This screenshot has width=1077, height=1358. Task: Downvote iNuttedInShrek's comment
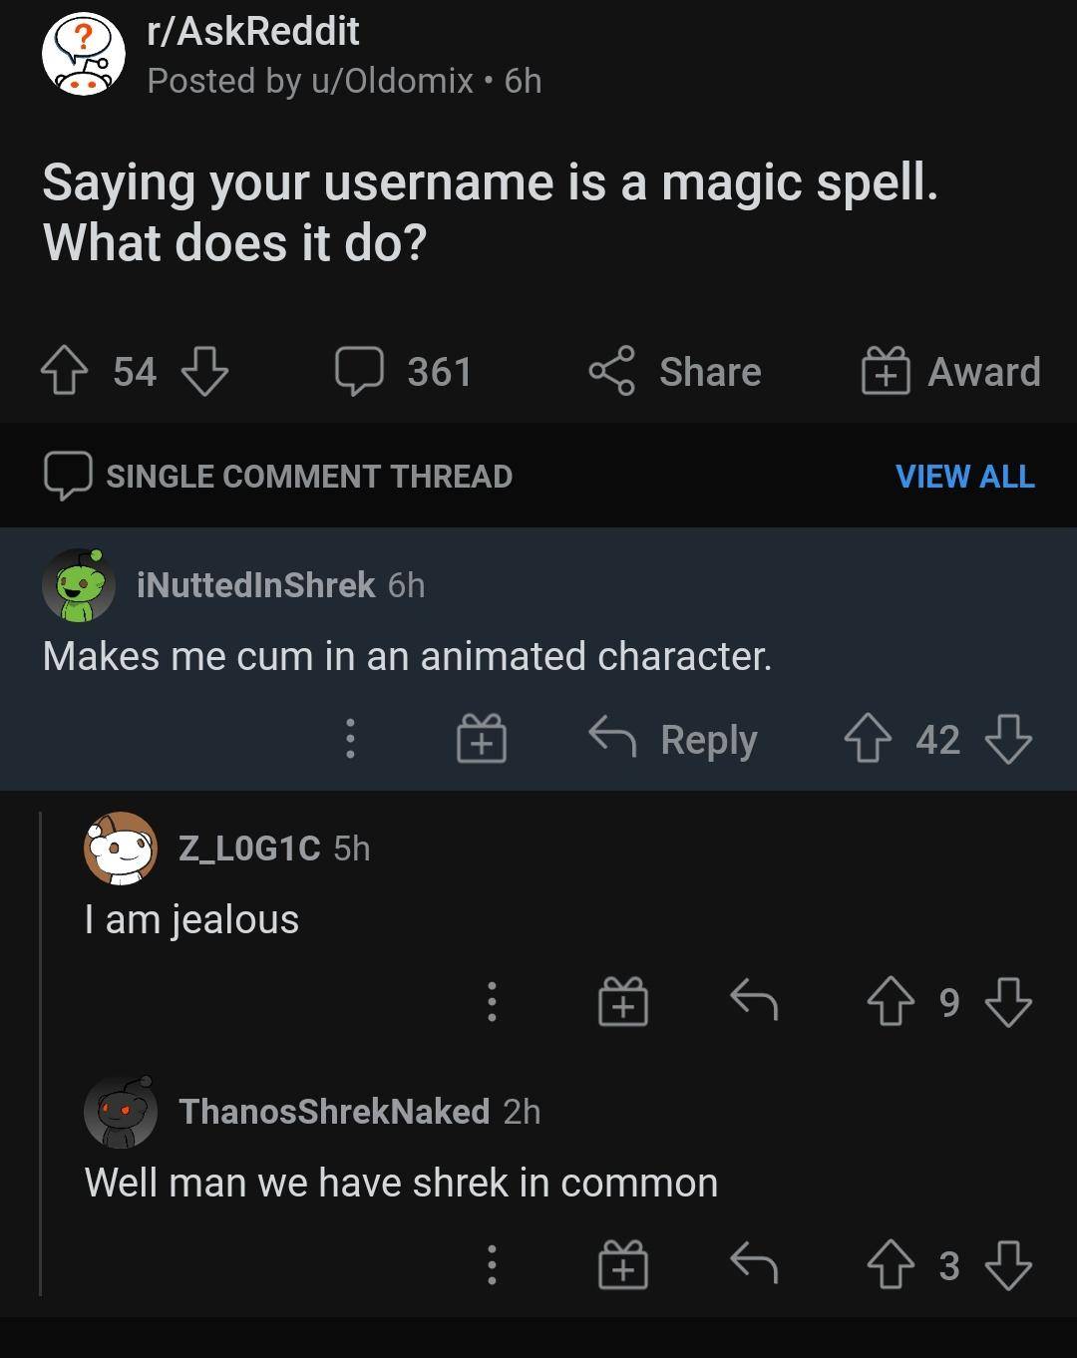coord(1008,740)
